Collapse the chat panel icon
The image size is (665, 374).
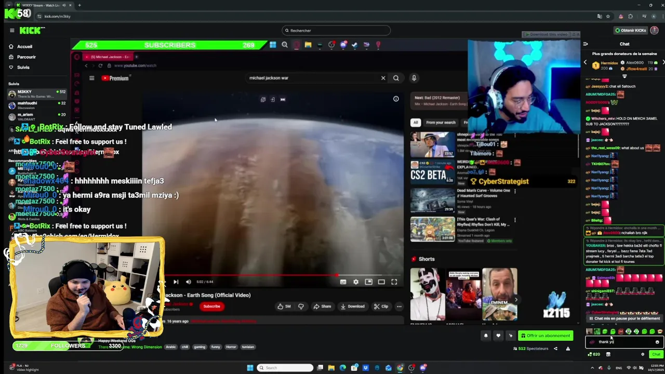click(x=586, y=44)
